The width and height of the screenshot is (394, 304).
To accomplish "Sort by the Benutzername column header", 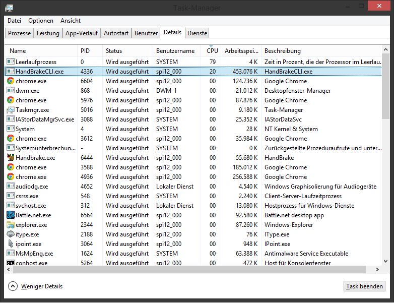I will pyautogui.click(x=177, y=51).
